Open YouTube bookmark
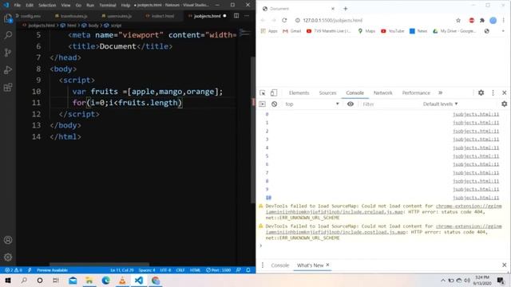511x287 pixels. 392,31
